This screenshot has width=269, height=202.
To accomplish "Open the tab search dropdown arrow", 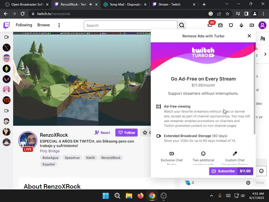I will [227, 4].
